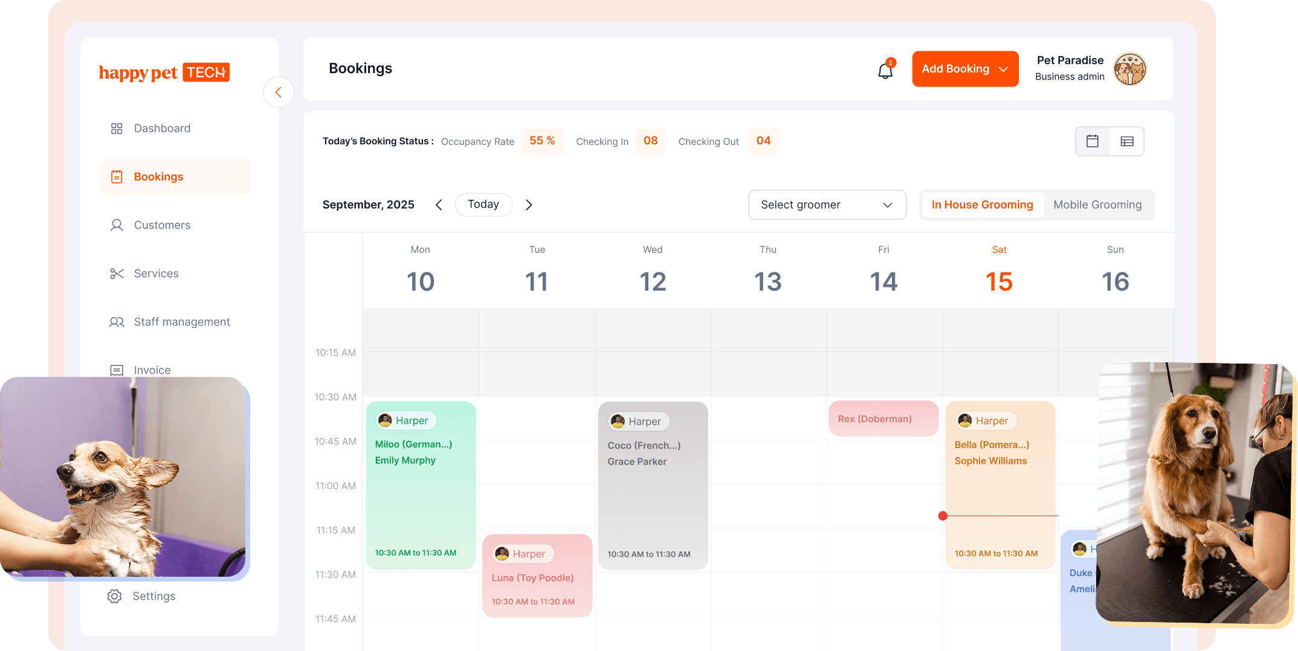The image size is (1298, 651).
Task: Click the Services scissors icon
Action: coord(117,274)
